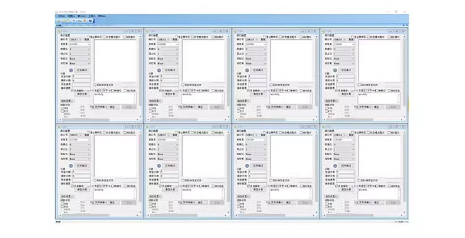Open the 115200 baud rate dropdown in top-left window
Viewport: 465px width, 238px height.
[80, 44]
